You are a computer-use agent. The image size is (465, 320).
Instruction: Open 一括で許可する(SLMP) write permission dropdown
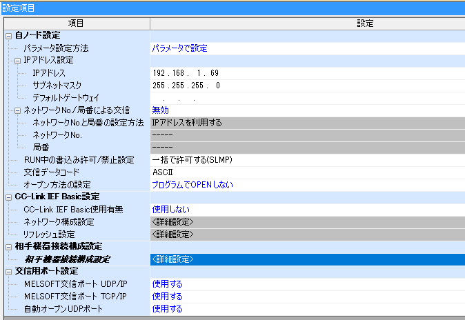193,160
